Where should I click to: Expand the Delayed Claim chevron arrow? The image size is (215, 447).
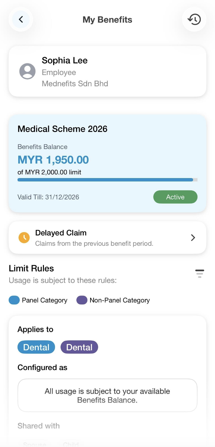pos(193,237)
